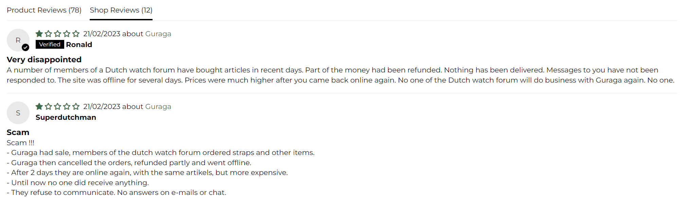This screenshot has height=200, width=688.
Task: Click the reviewer name Superdutchman
Action: (66, 117)
